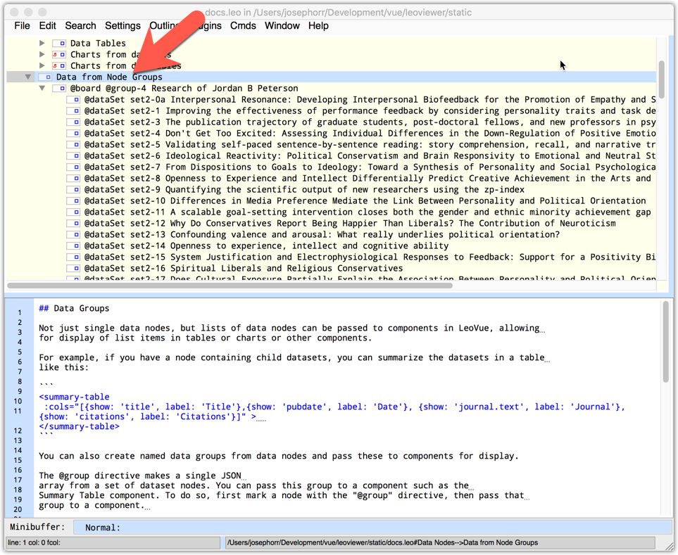Image resolution: width=678 pixels, height=555 pixels.
Task: Collapse the @board @group-4 Research node
Action: pyautogui.click(x=41, y=88)
